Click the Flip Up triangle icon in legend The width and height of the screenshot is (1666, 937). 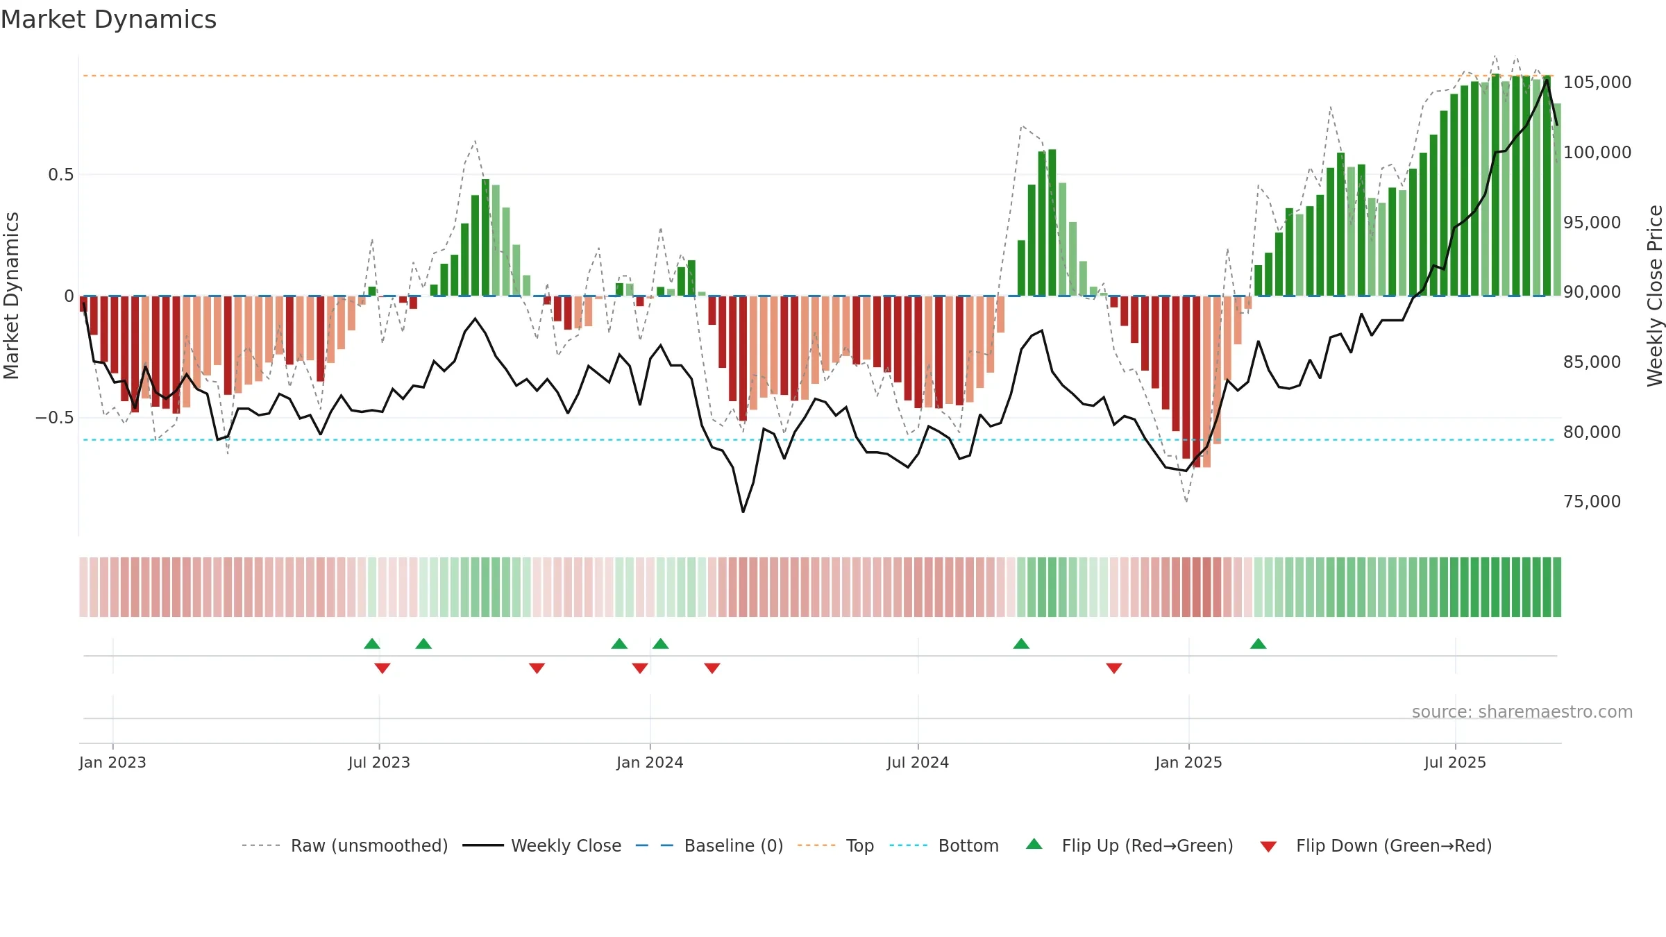tap(1034, 844)
